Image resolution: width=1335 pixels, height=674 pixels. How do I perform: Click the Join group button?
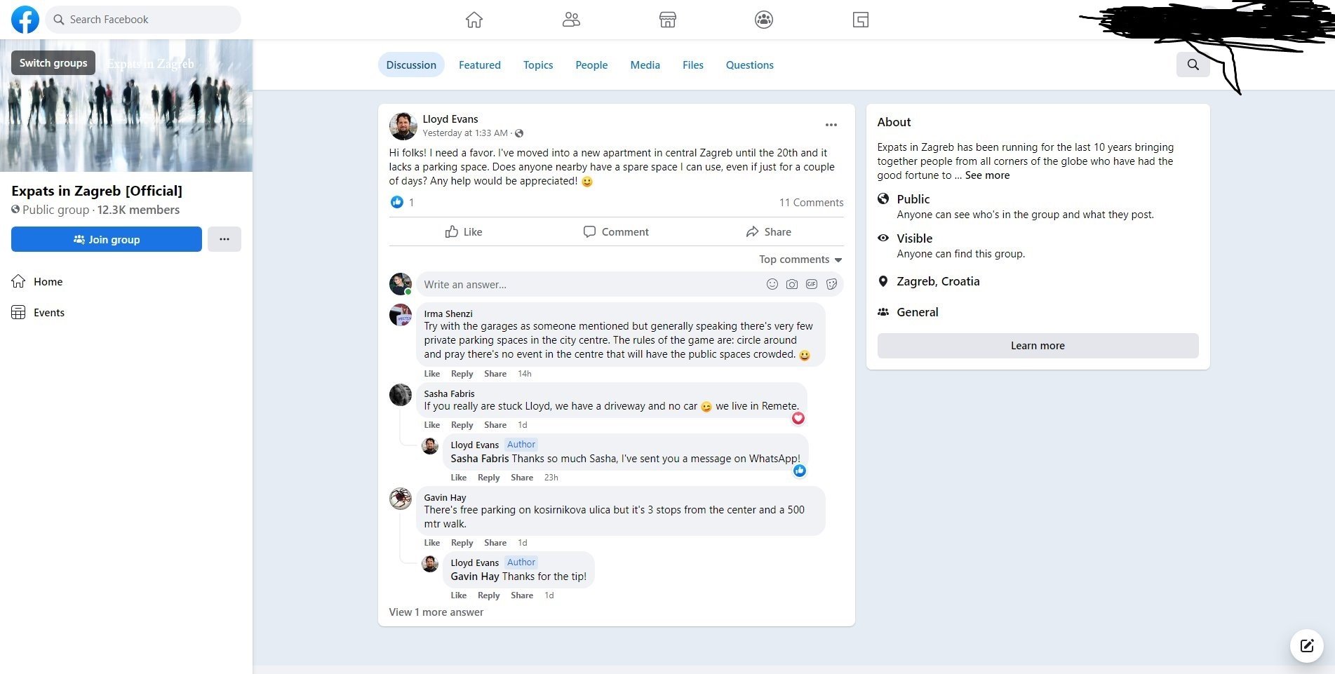point(107,239)
